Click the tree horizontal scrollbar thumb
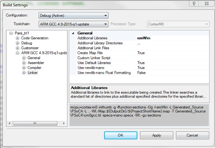The height and width of the screenshot is (148, 215). (x=35, y=123)
